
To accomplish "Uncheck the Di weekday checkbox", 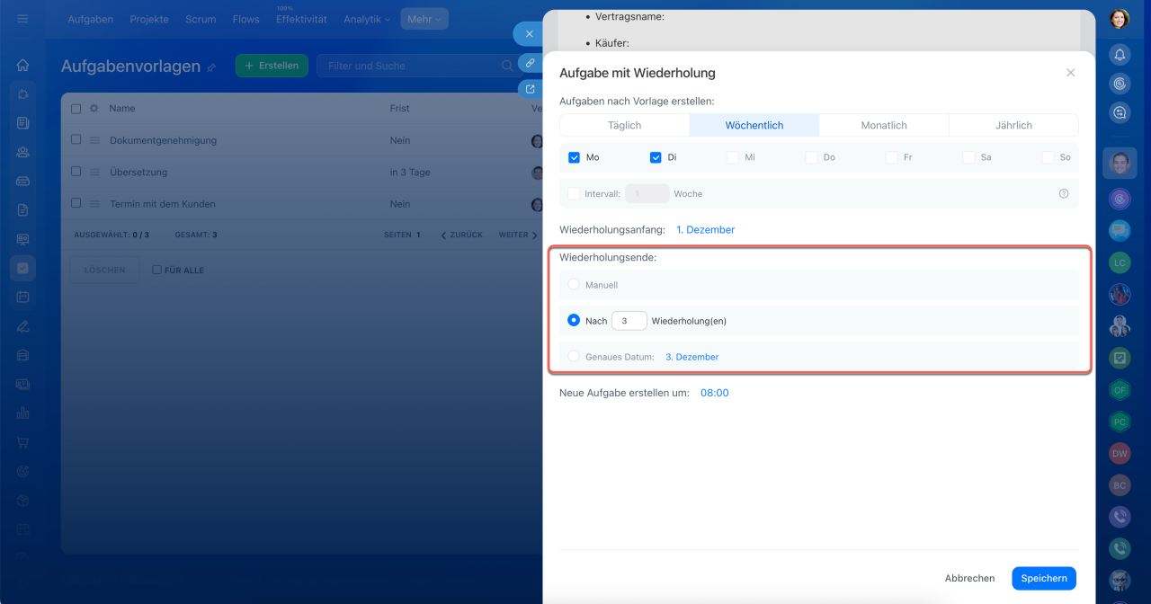I will 656,157.
